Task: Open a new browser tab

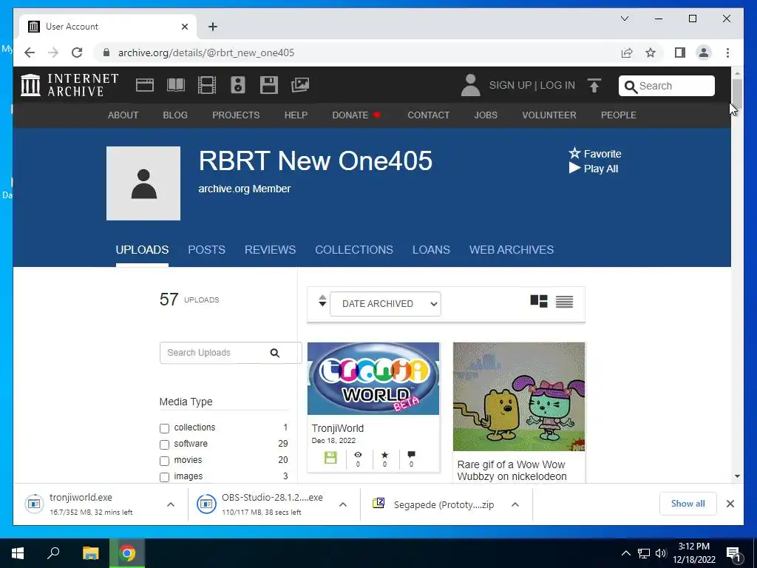Action: click(x=213, y=27)
